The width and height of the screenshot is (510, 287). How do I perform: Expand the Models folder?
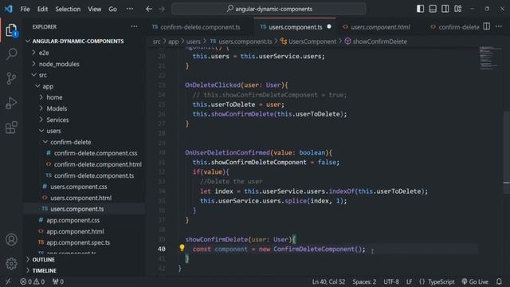[57, 108]
